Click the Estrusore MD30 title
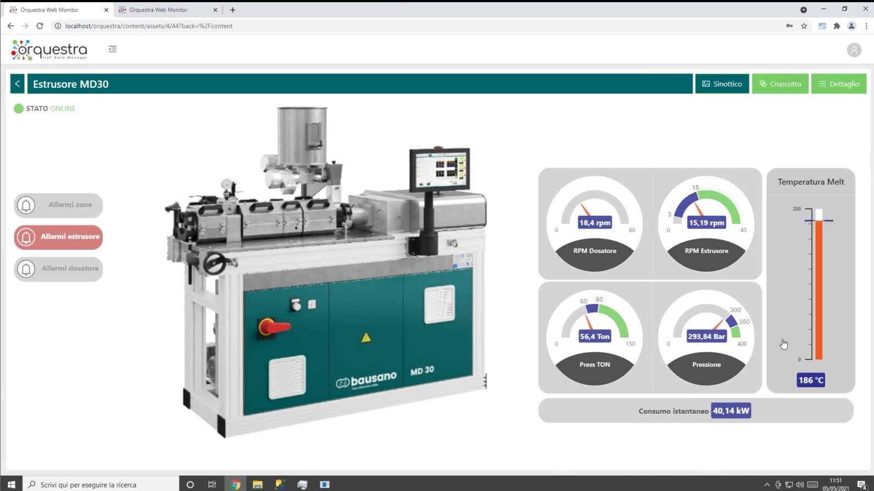The width and height of the screenshot is (874, 491). 71,84
